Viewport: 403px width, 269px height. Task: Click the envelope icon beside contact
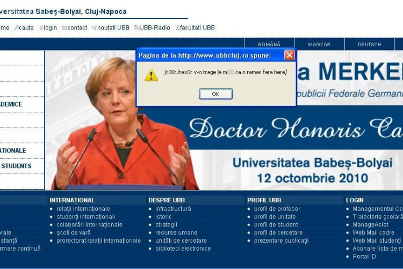click(x=64, y=28)
